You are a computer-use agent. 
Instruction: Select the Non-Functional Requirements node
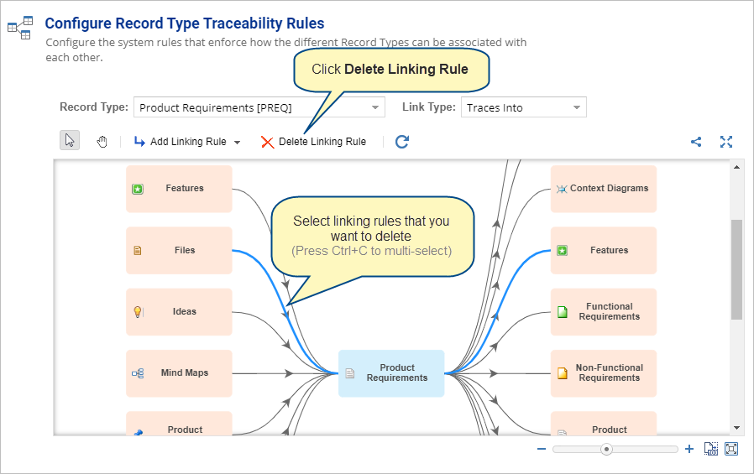click(x=604, y=373)
